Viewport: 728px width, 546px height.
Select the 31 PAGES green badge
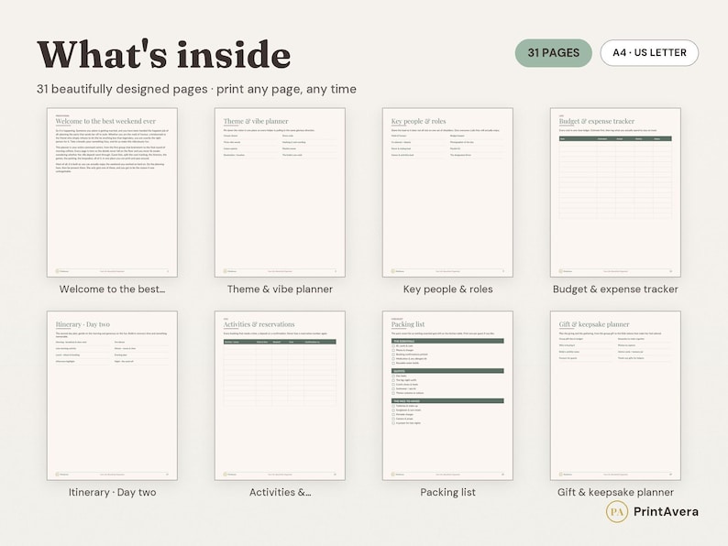(x=554, y=53)
